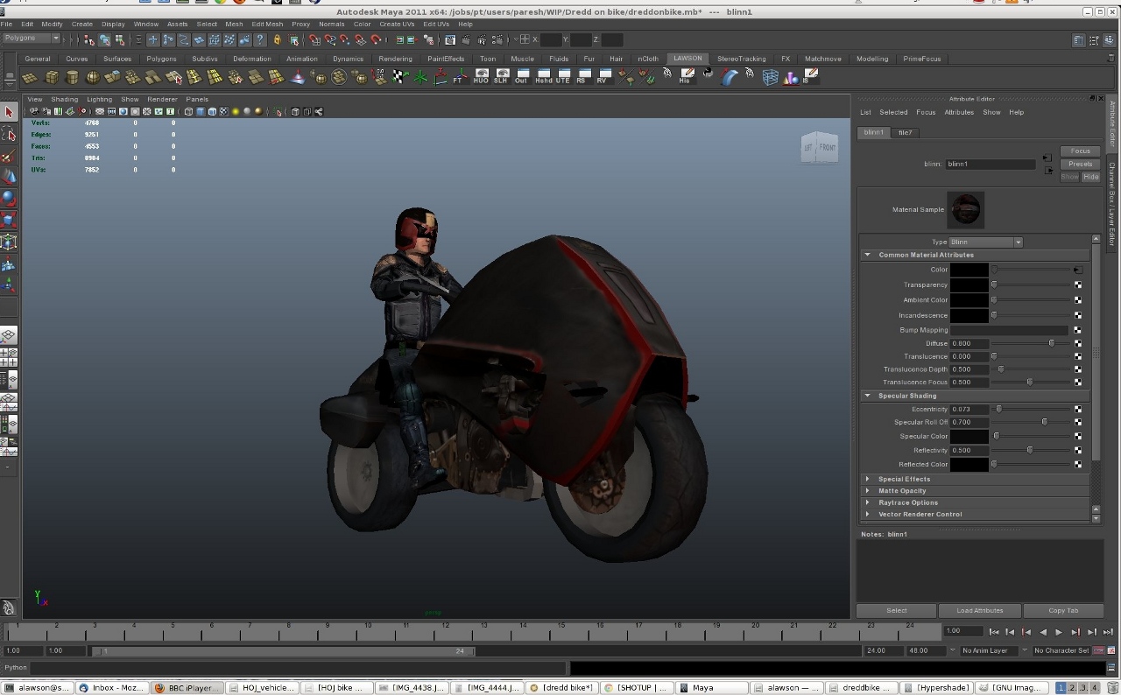Activate the Move tool cone icon
The image size is (1121, 695).
[9, 177]
